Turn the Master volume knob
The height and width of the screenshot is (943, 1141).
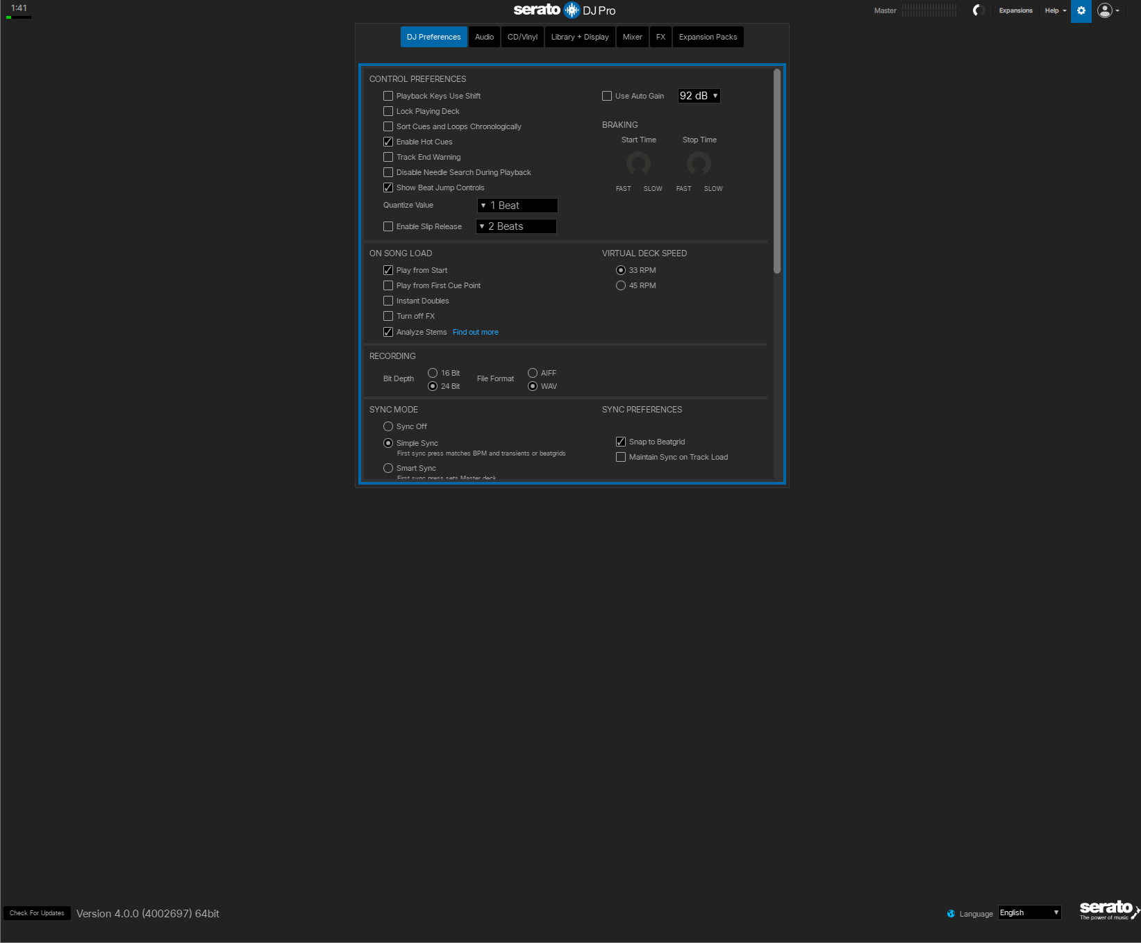pyautogui.click(x=978, y=10)
